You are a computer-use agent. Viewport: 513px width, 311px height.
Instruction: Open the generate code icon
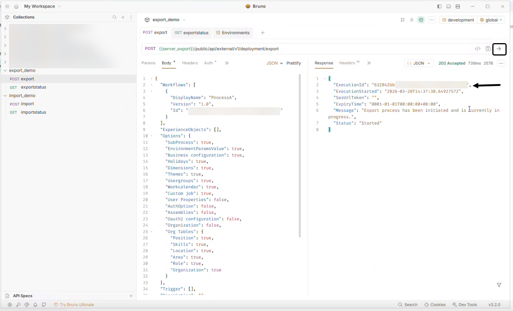click(478, 49)
